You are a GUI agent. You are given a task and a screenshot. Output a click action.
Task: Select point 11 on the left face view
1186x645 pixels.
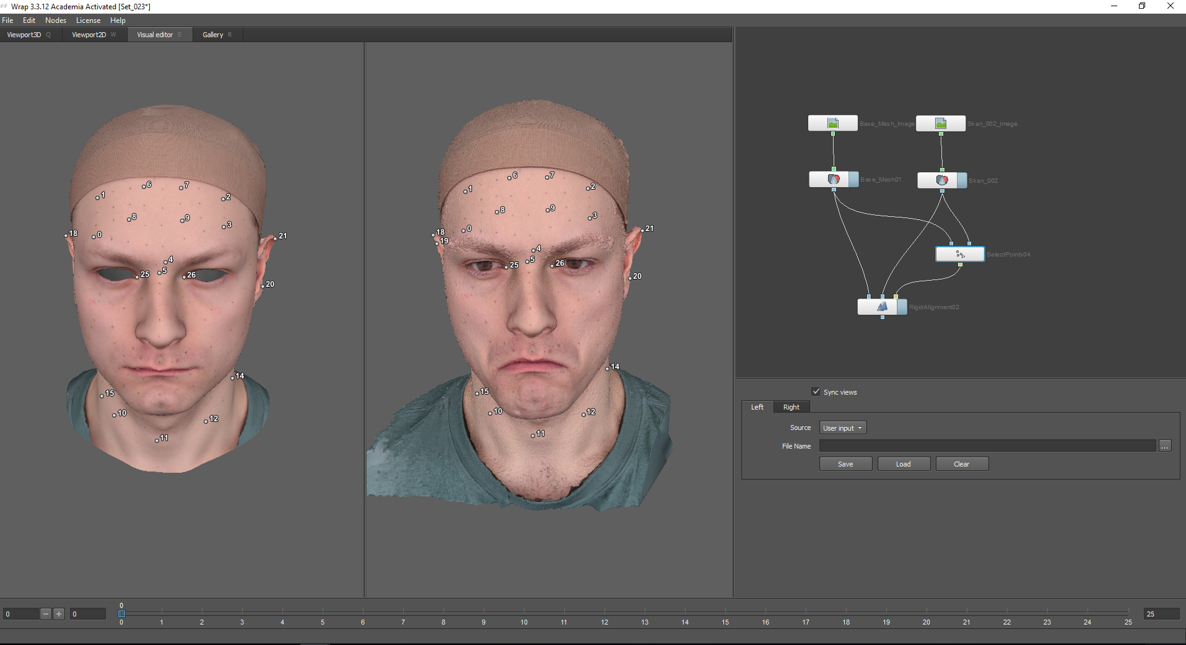pos(157,441)
